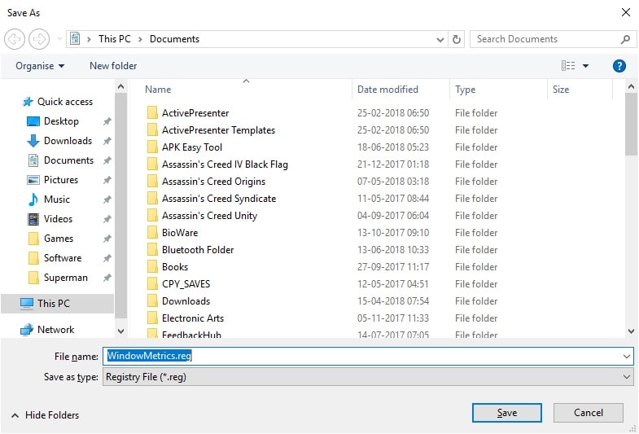Image resolution: width=639 pixels, height=434 pixels.
Task: Click the BioWare folder icon
Action: coord(152,232)
